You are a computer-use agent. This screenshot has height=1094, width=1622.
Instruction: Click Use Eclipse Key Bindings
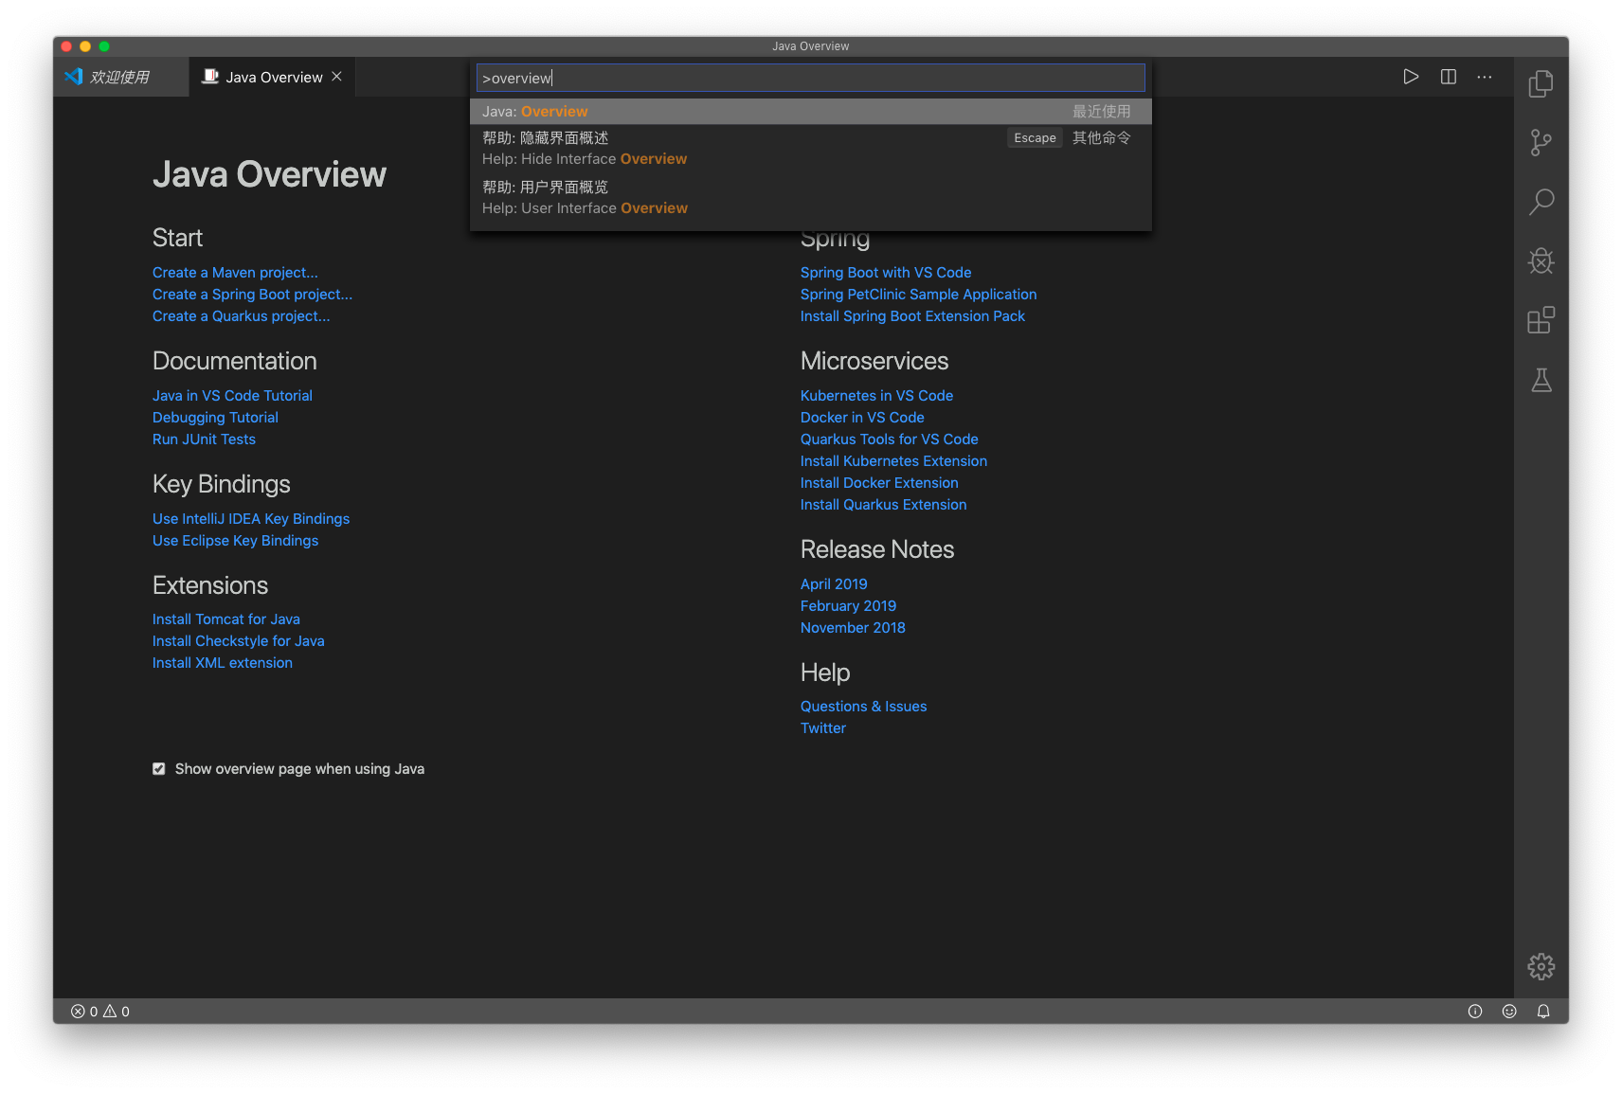235,541
